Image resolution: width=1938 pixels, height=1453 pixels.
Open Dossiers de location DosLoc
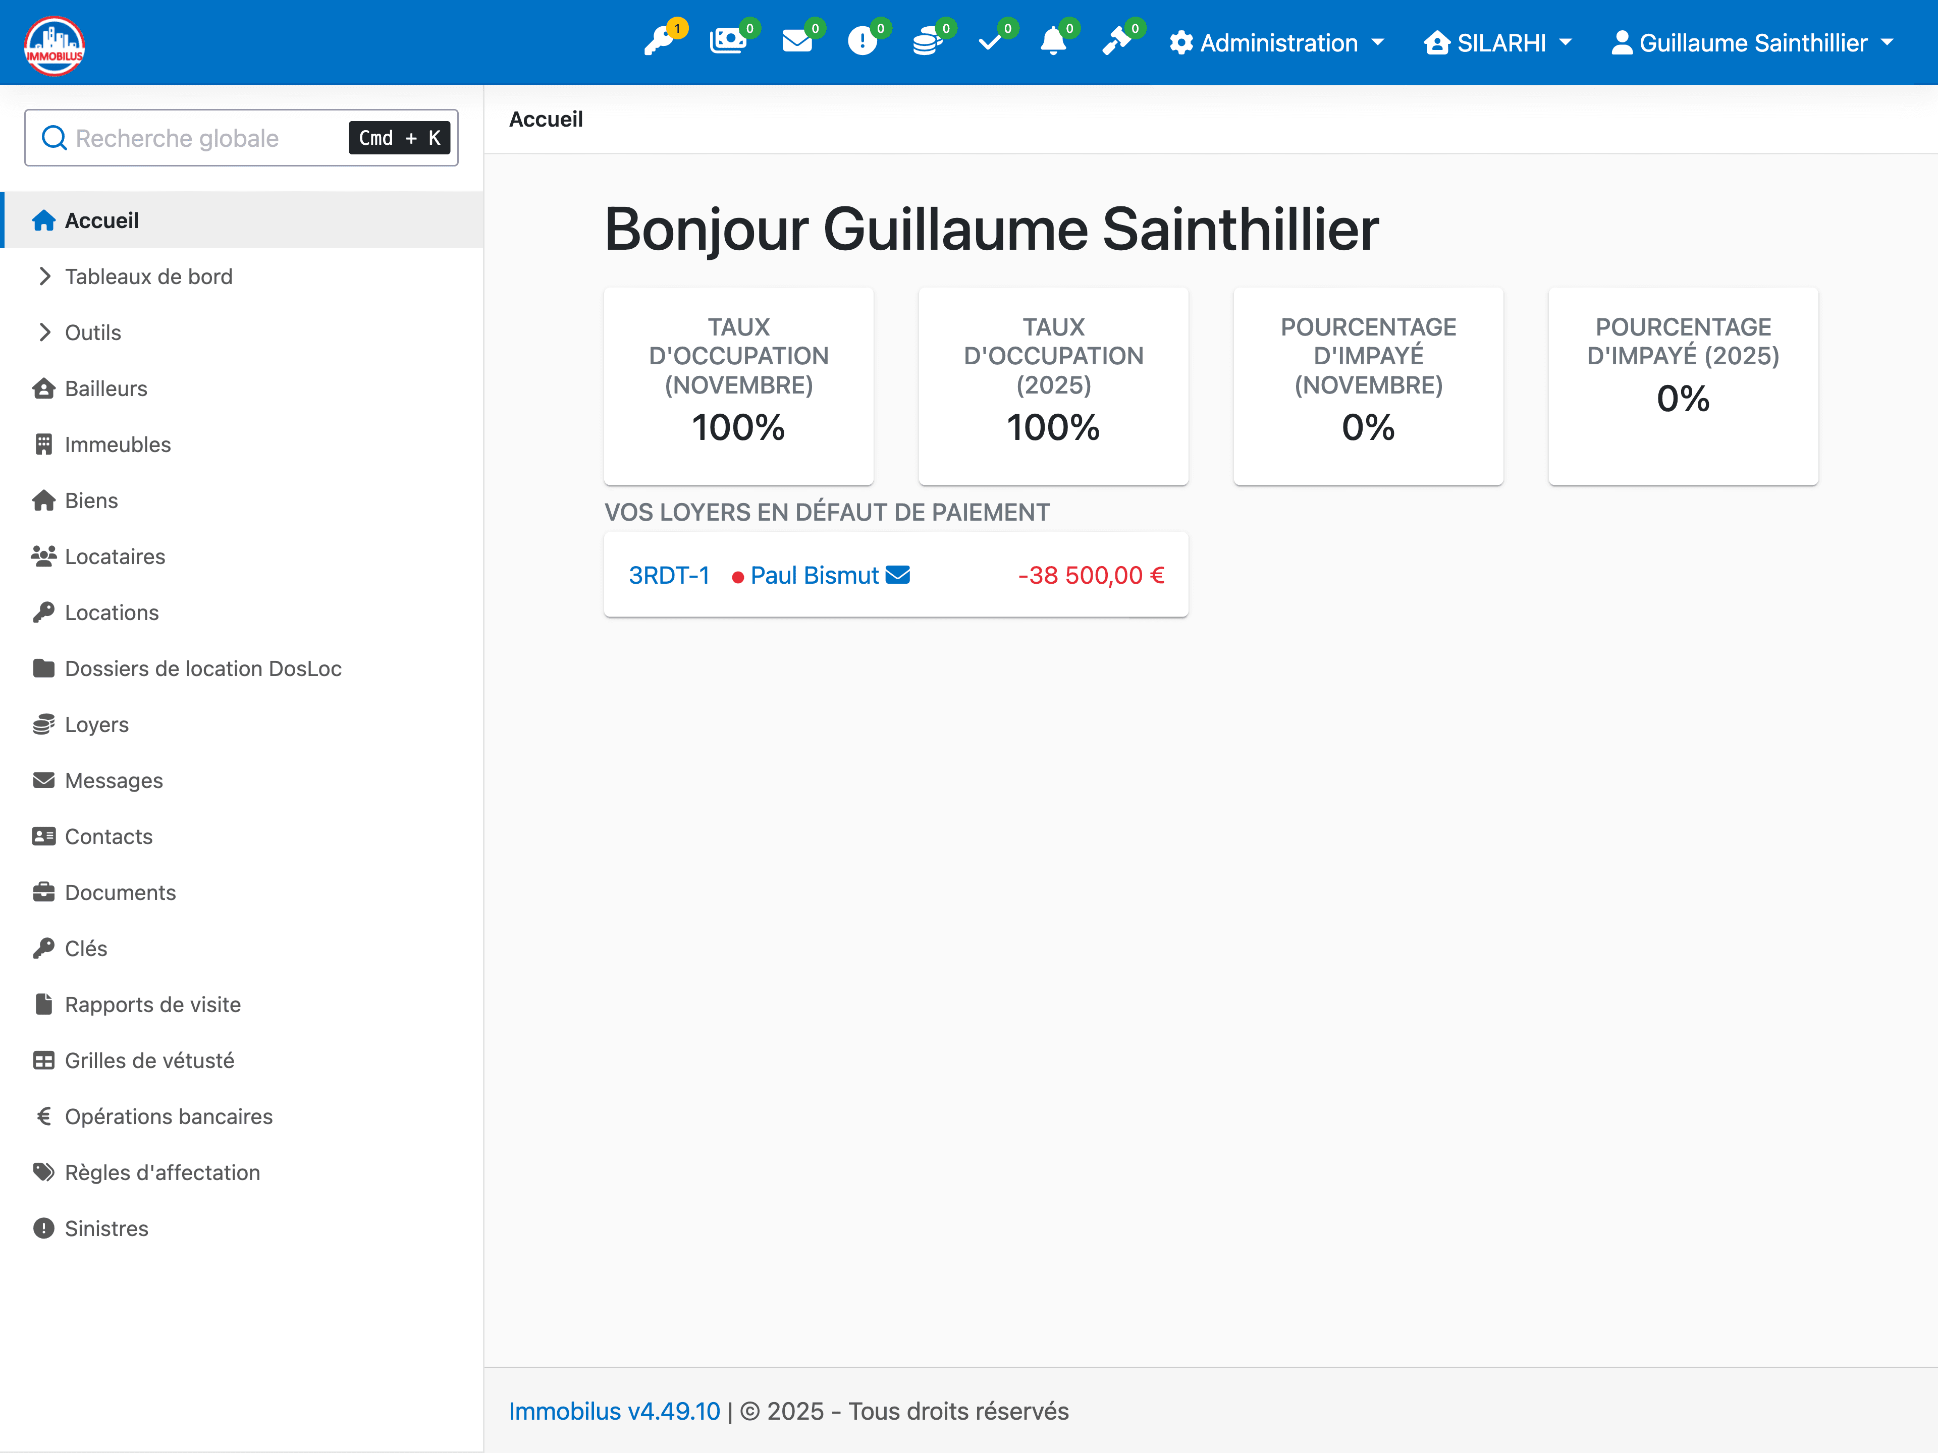[203, 668]
